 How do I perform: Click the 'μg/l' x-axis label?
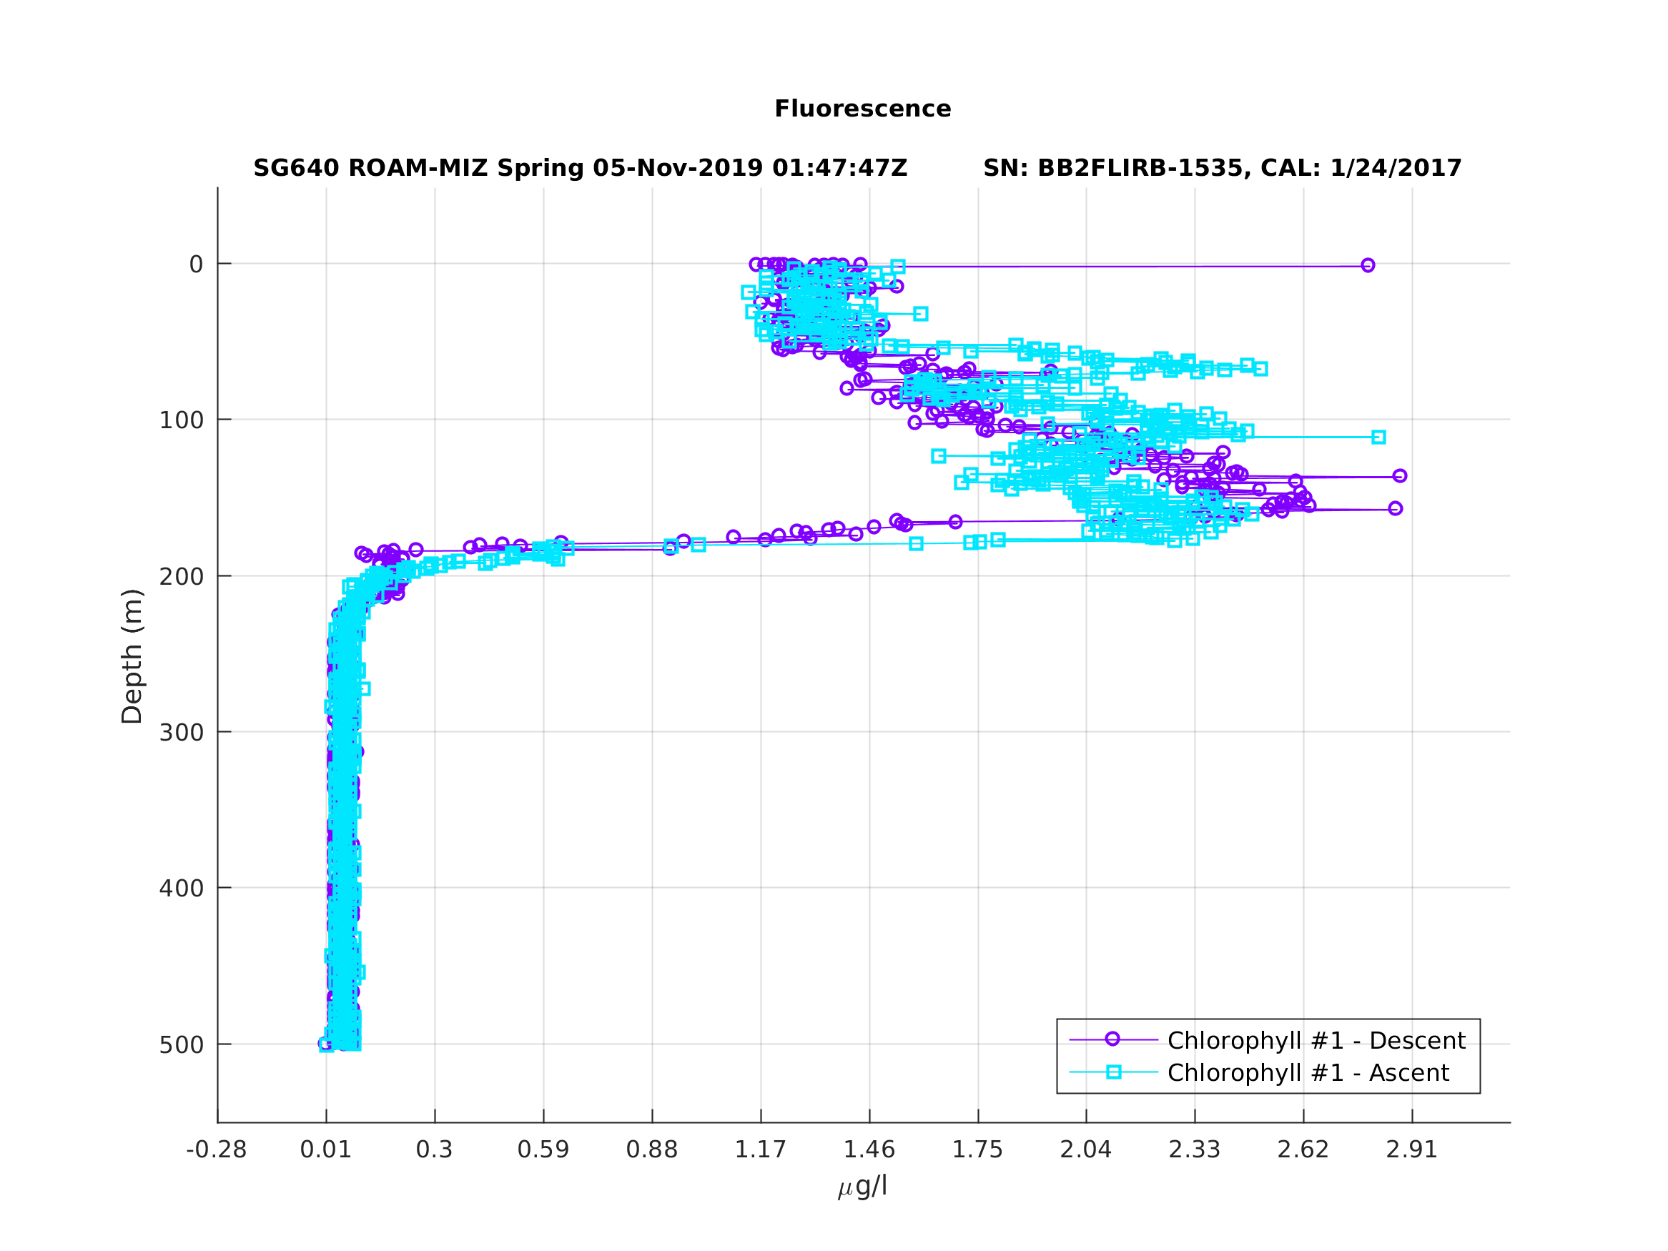[x=863, y=1186]
